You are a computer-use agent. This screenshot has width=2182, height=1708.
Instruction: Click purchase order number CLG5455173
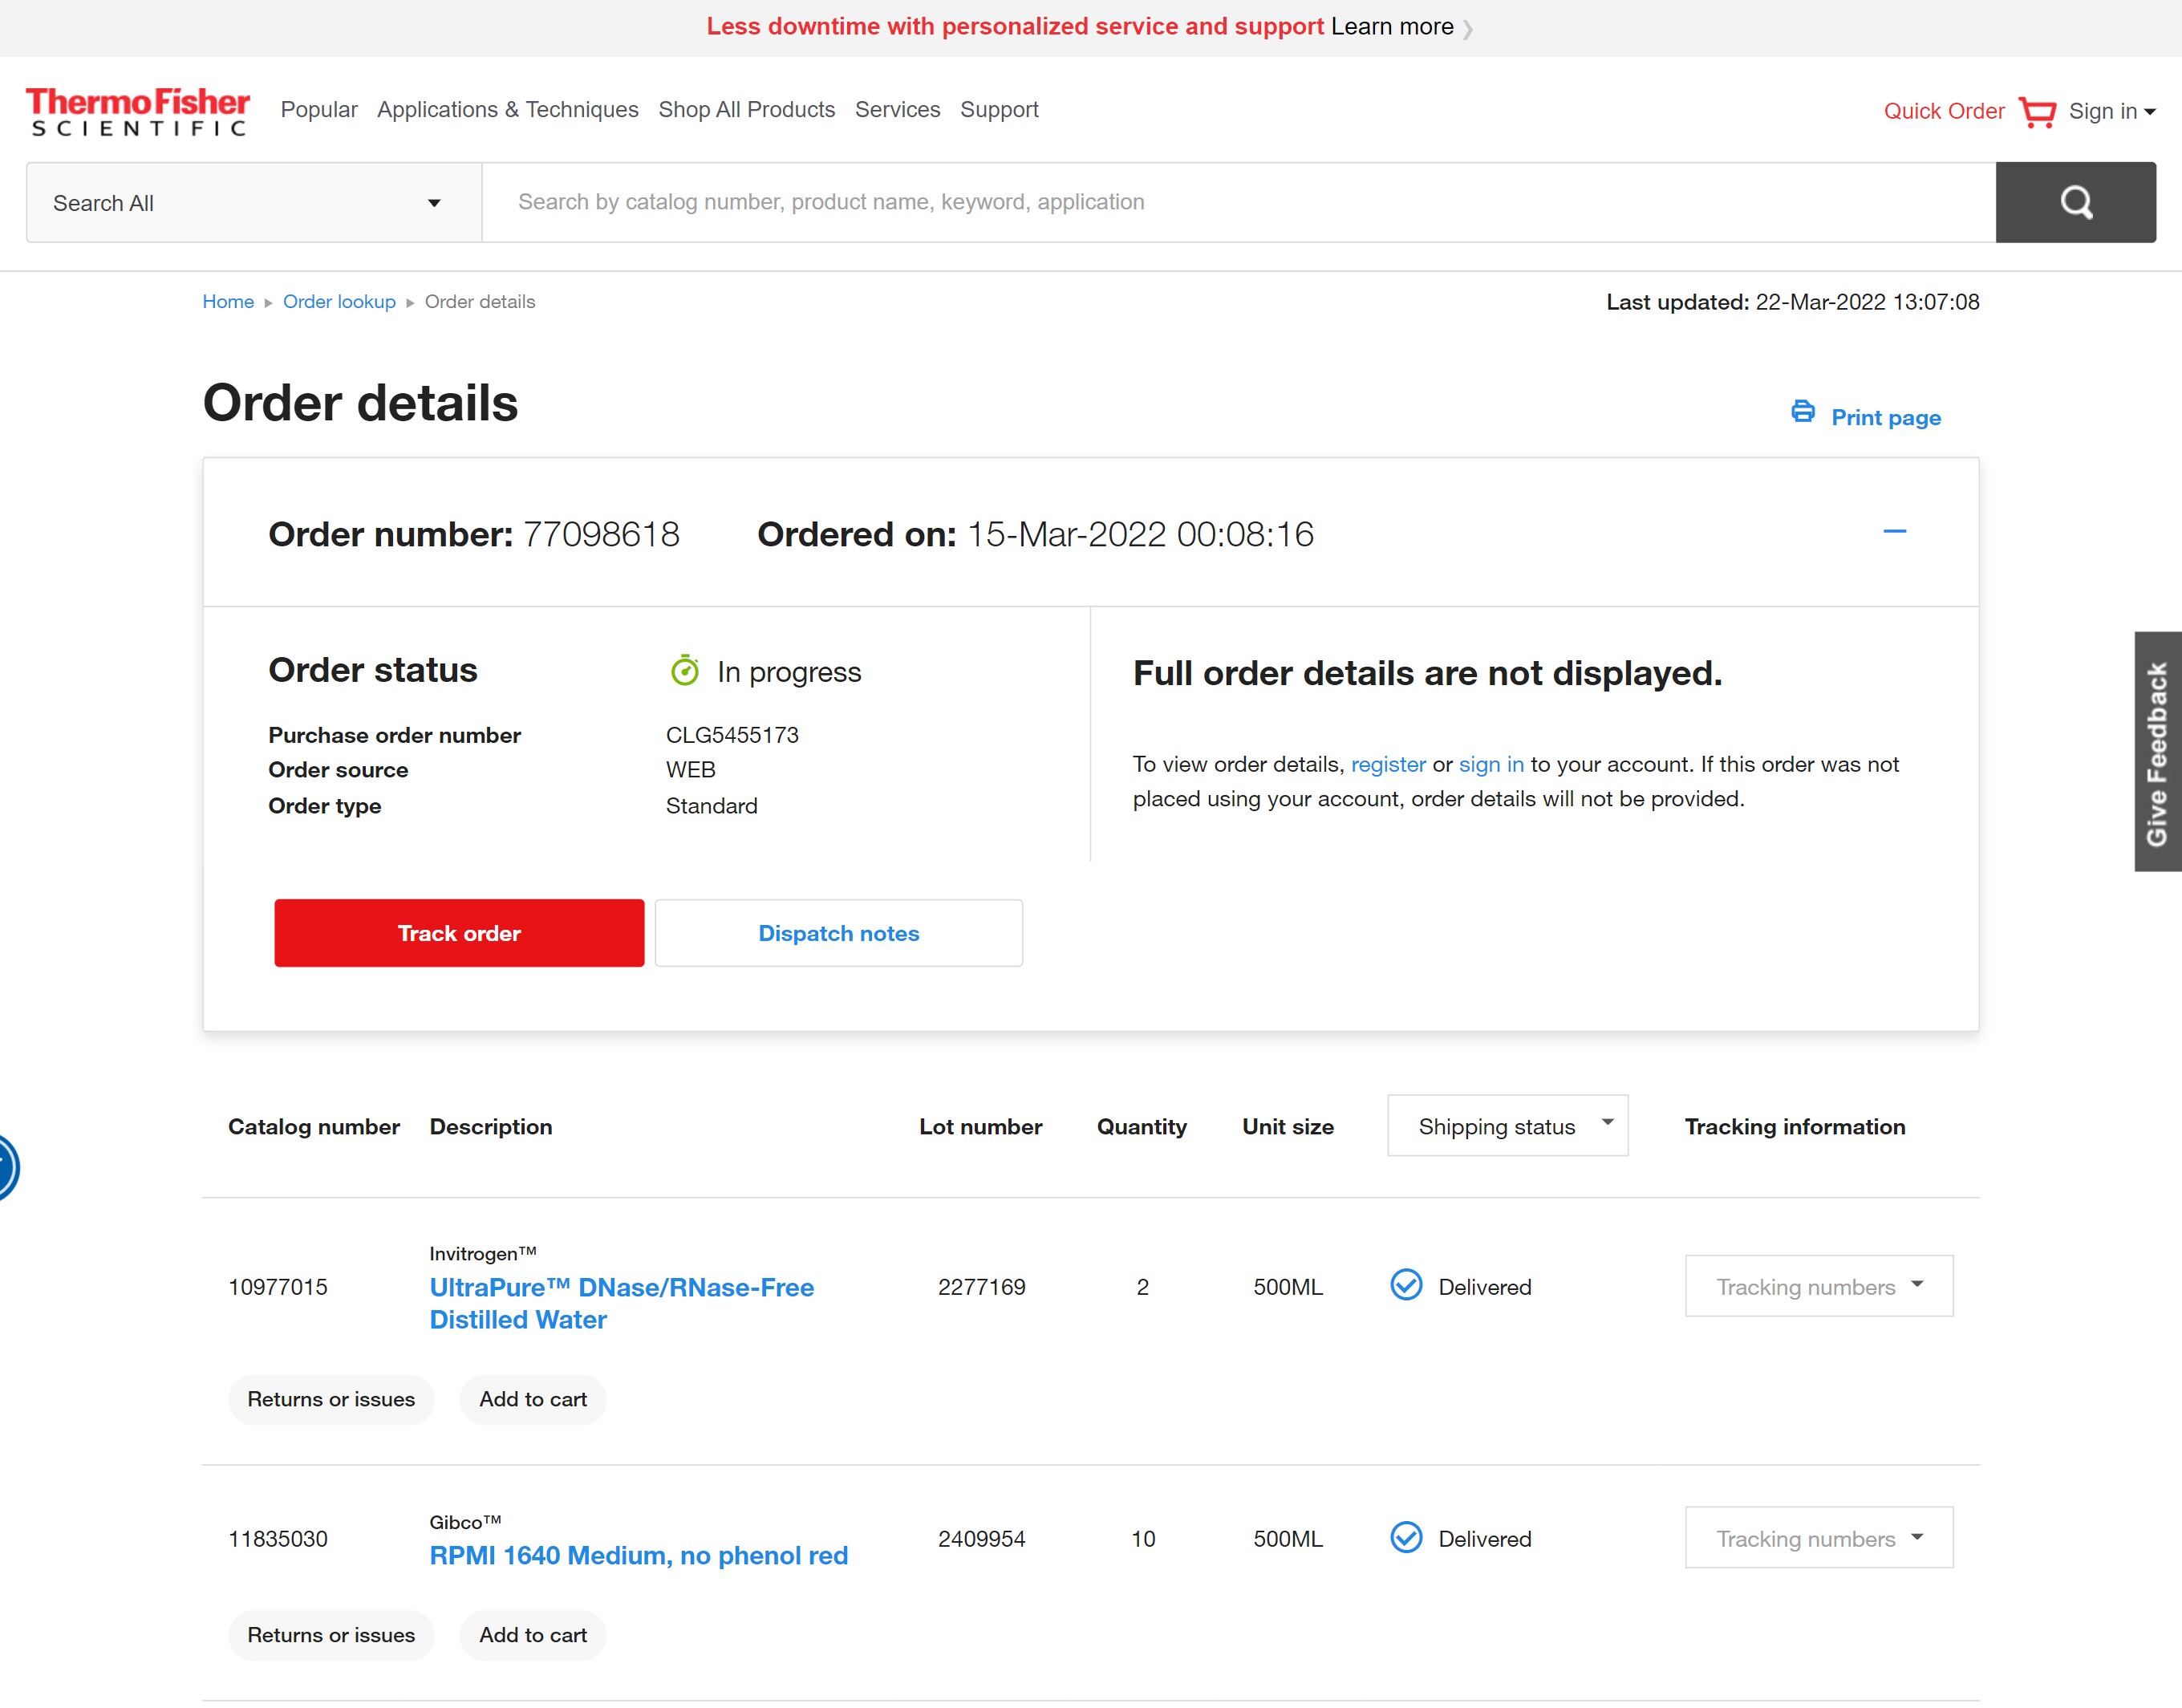pyautogui.click(x=732, y=735)
